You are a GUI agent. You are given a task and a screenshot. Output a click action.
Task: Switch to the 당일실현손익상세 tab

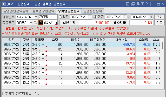[x=16, y=11]
